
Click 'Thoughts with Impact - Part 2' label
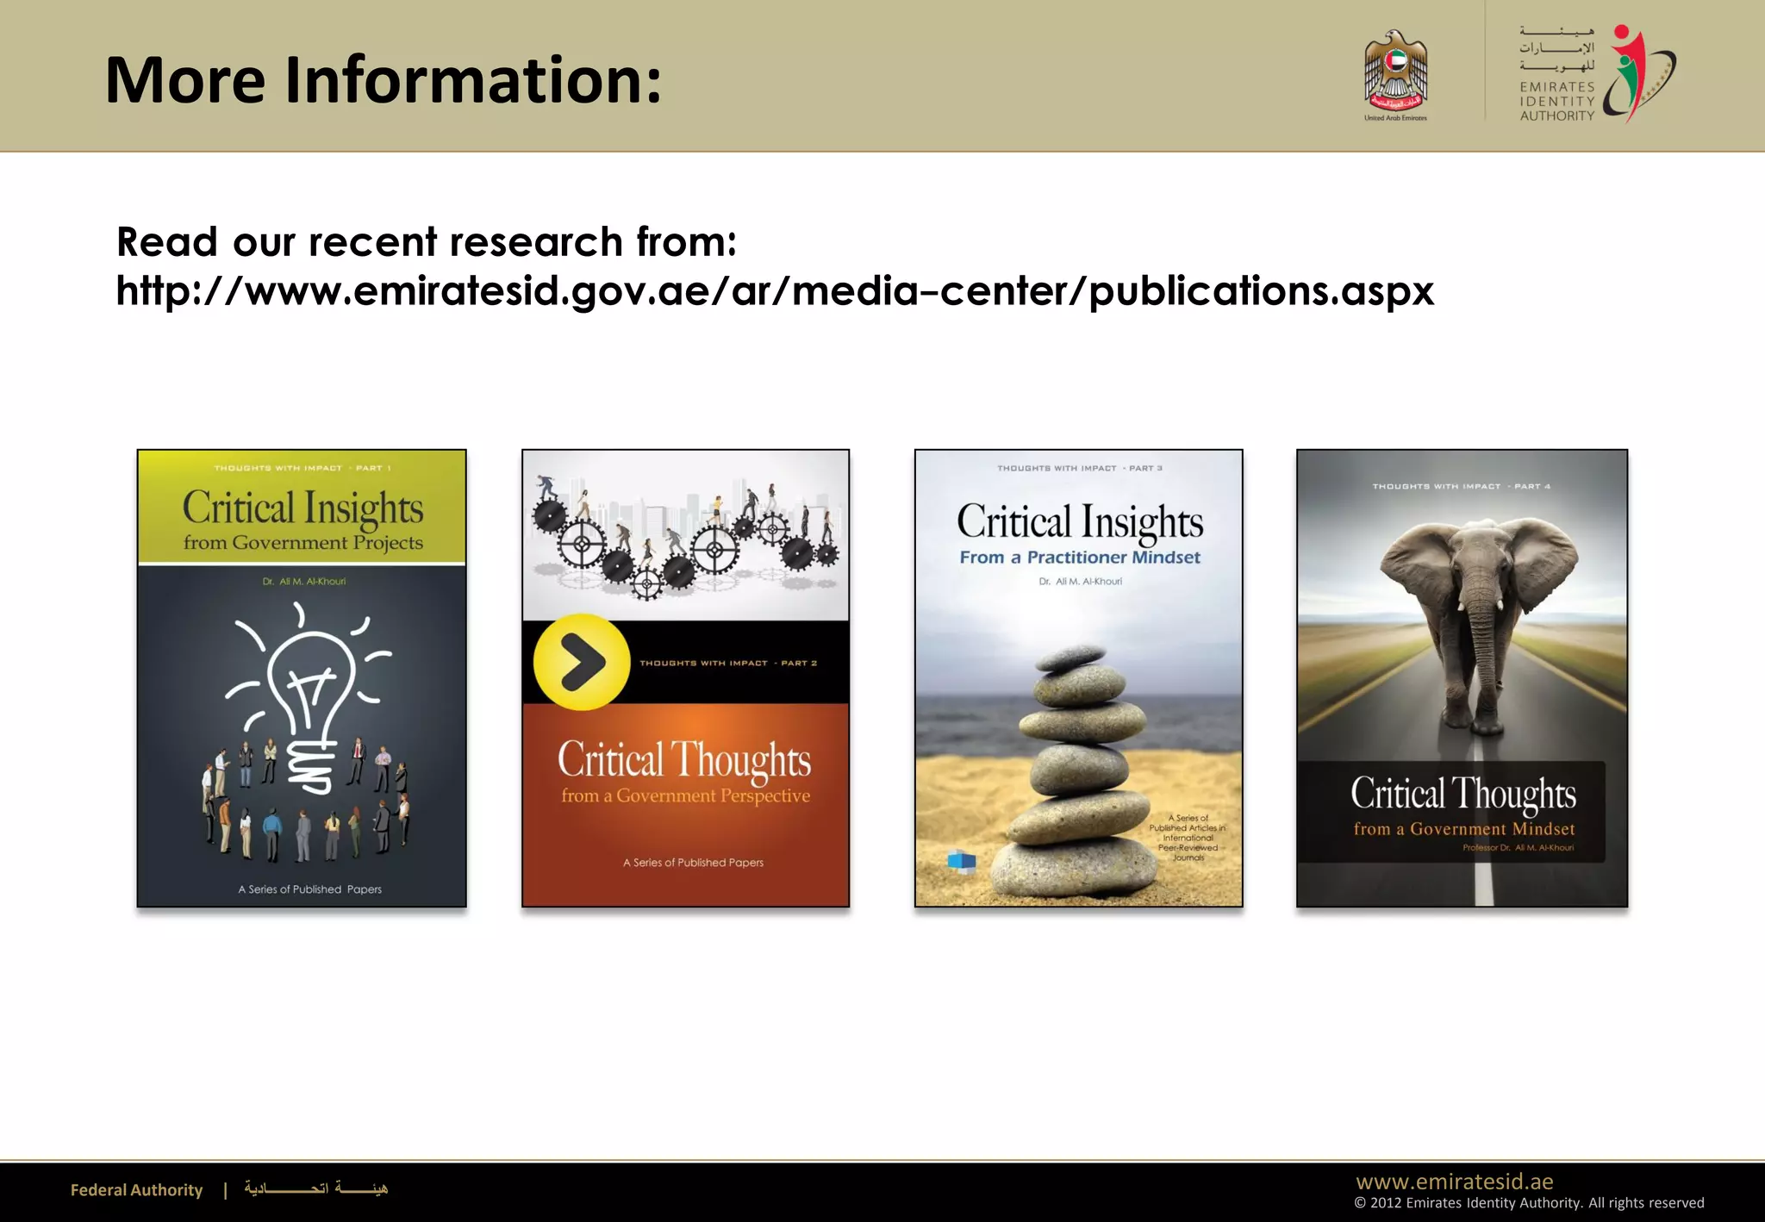point(728,663)
